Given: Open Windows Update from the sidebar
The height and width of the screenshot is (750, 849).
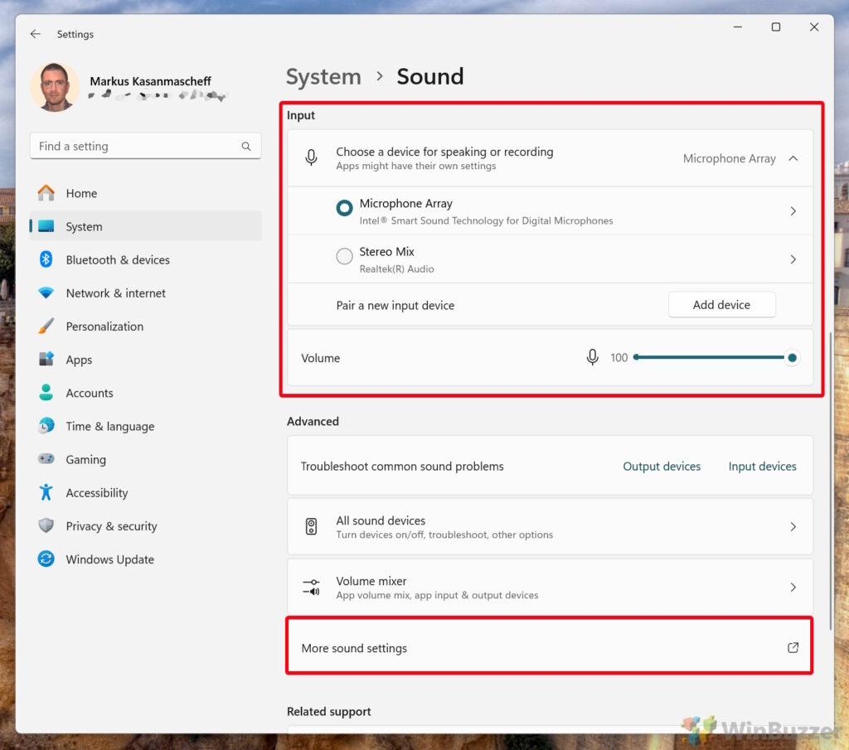Looking at the screenshot, I should 46,559.
